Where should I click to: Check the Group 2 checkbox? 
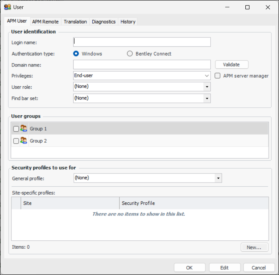pos(16,141)
